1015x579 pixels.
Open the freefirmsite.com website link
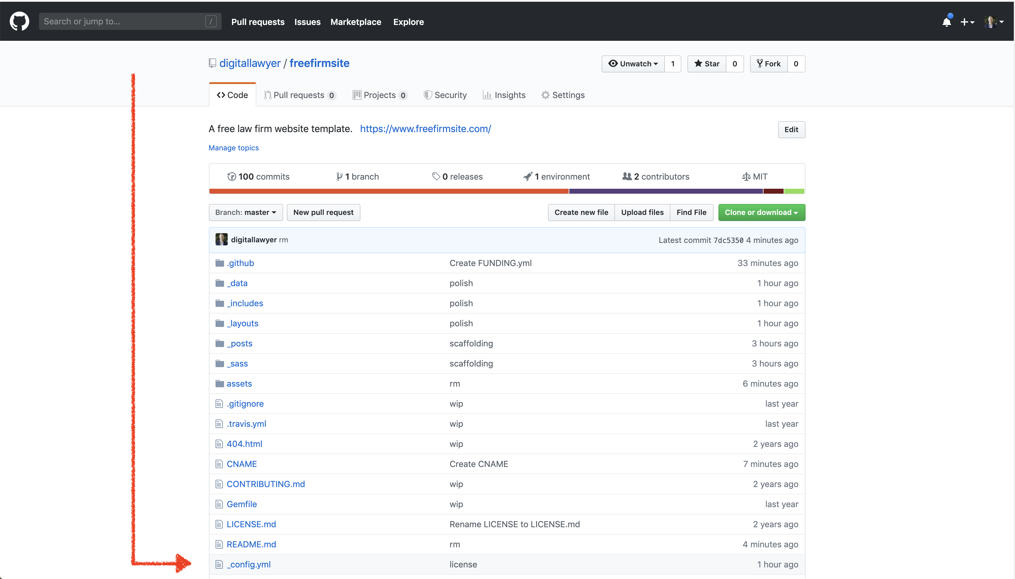click(x=425, y=129)
